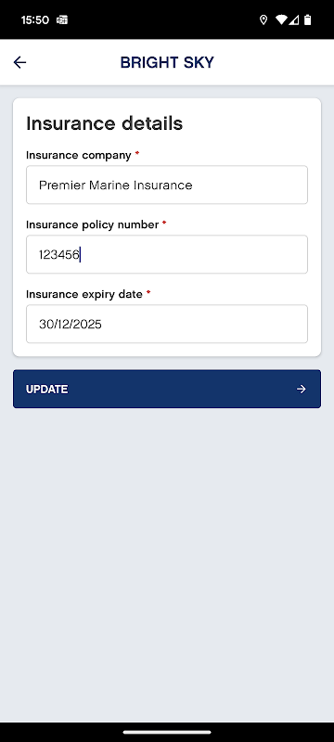The width and height of the screenshot is (334, 742).
Task: Focus the Insurance company field
Action: pos(167,185)
